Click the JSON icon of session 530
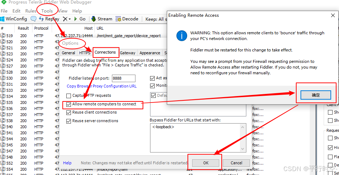The height and width of the screenshot is (175, 339). [3, 78]
